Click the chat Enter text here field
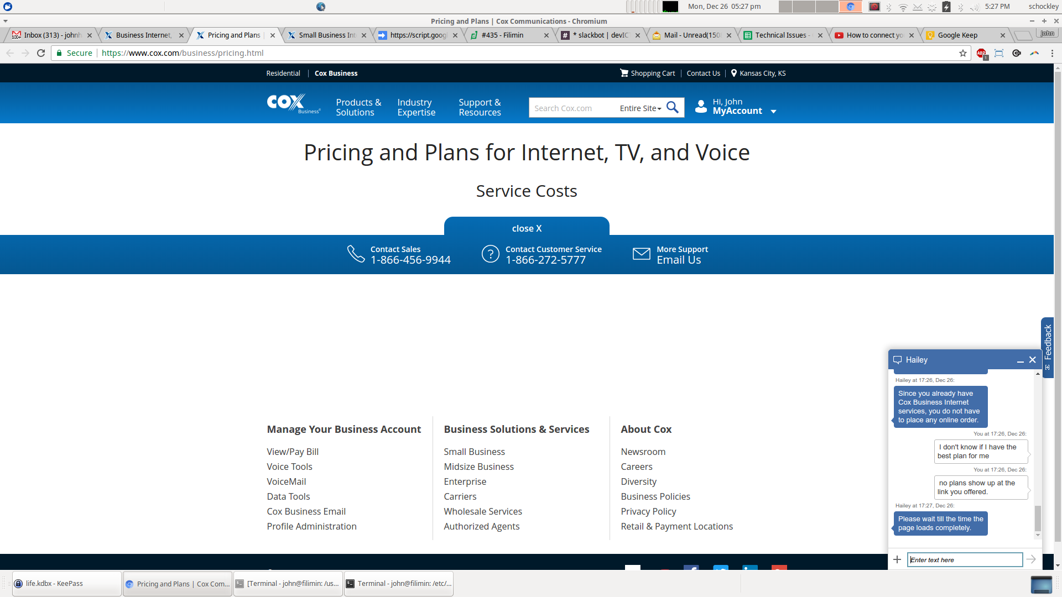 pos(965,559)
